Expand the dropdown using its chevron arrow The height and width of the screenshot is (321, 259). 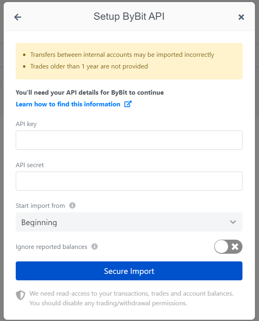pos(233,222)
